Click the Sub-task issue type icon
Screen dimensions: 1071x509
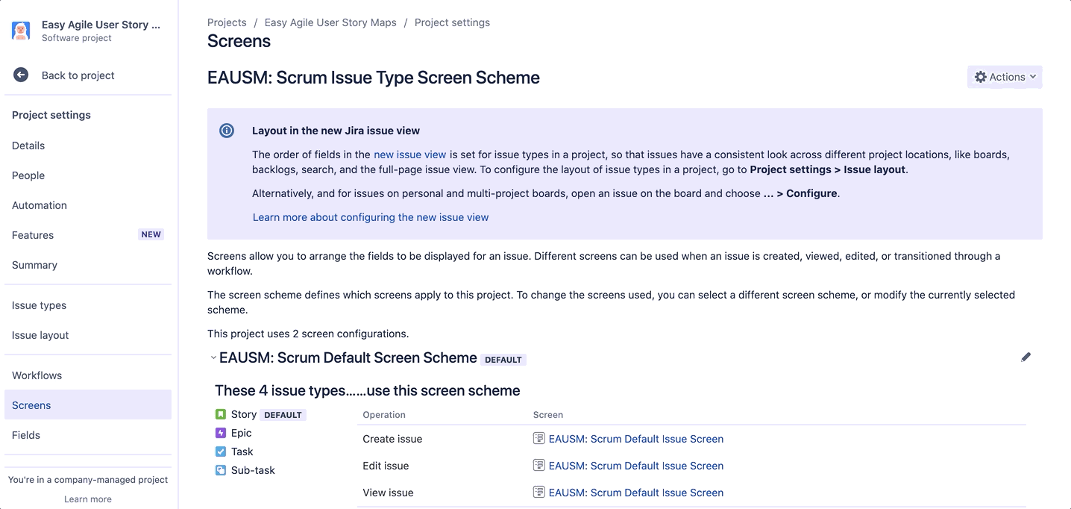coord(221,470)
